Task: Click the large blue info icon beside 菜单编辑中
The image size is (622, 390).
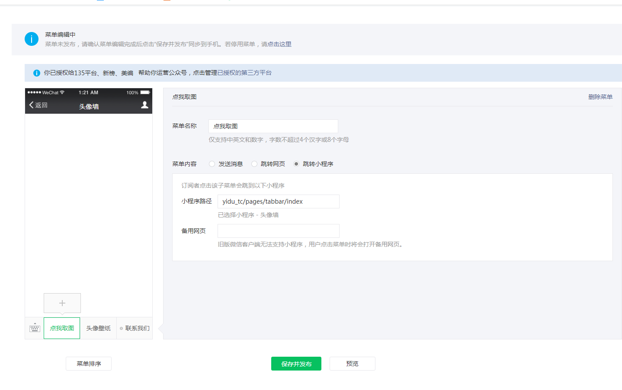Action: tap(32, 39)
